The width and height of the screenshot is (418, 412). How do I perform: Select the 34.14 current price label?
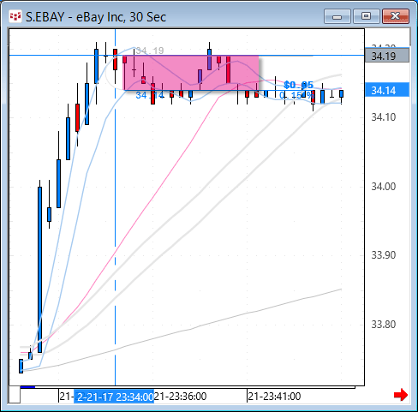click(387, 90)
